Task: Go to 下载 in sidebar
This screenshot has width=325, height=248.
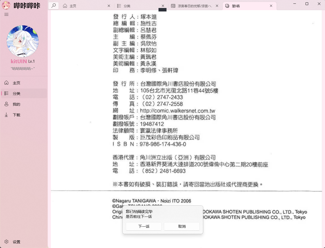Action: click(x=24, y=115)
